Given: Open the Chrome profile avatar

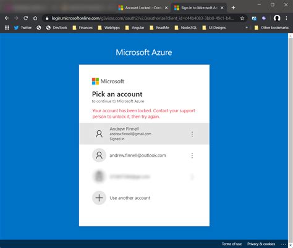Looking at the screenshot, I should coord(277,18).
